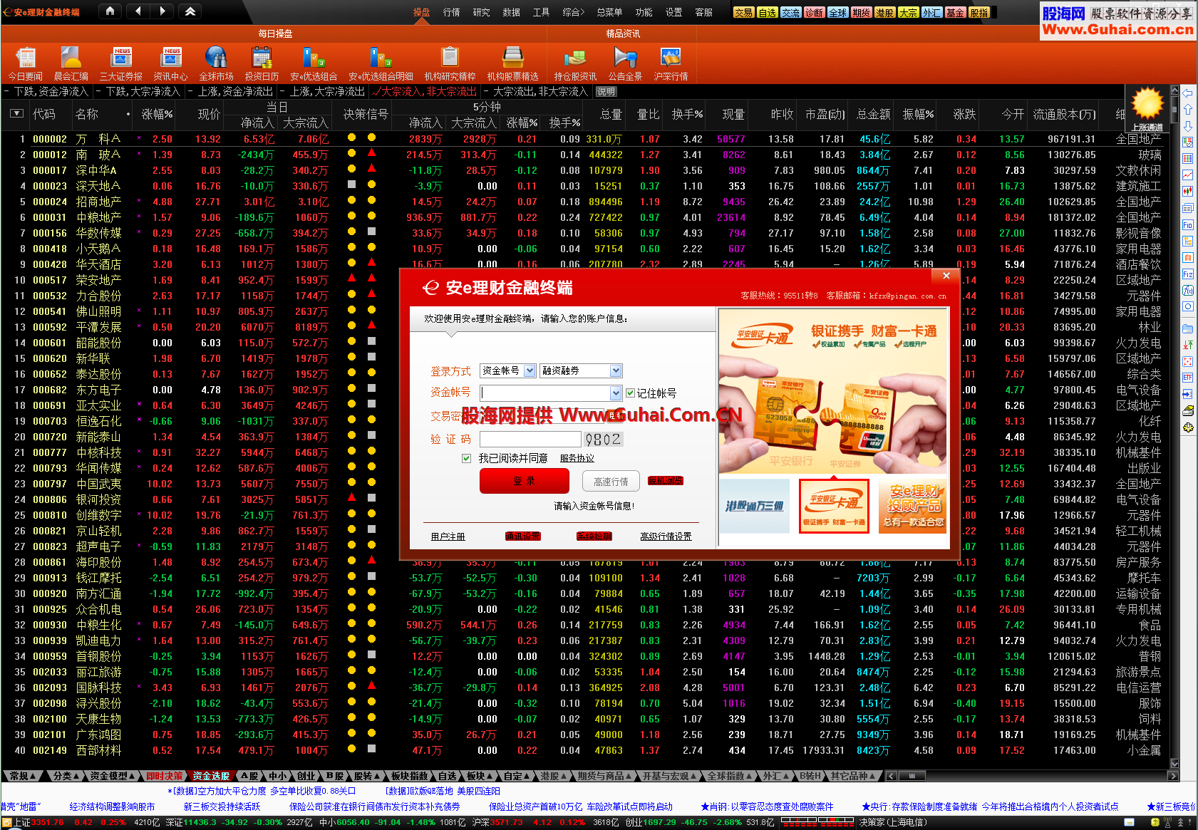Click the vertical scrollbar thumb under 上涨通道
Screen dimensions: 1198x830
(x=1174, y=110)
